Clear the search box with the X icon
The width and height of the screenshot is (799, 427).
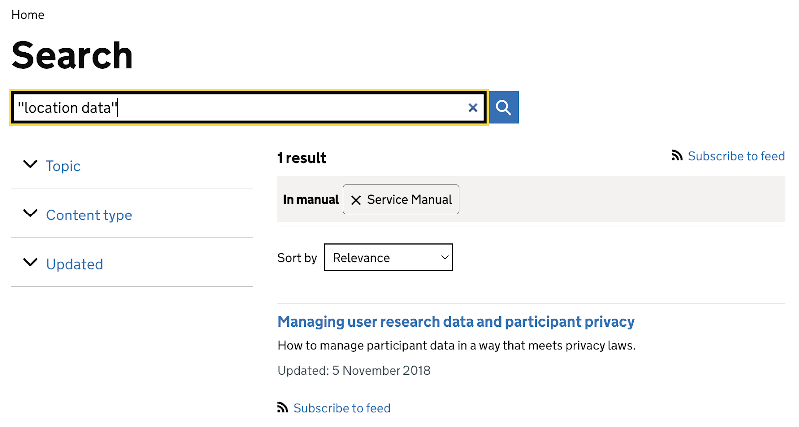pos(473,108)
